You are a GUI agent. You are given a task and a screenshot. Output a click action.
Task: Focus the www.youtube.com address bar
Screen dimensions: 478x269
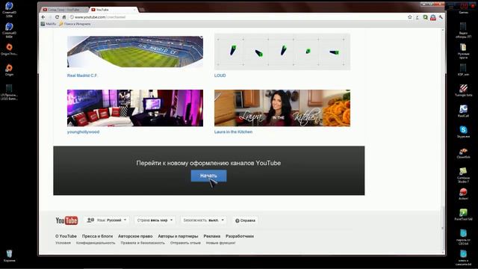click(x=238, y=17)
